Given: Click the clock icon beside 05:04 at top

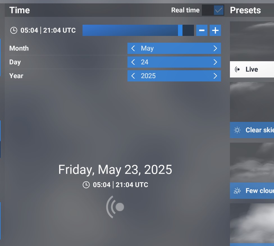Looking at the screenshot, I should (14, 30).
